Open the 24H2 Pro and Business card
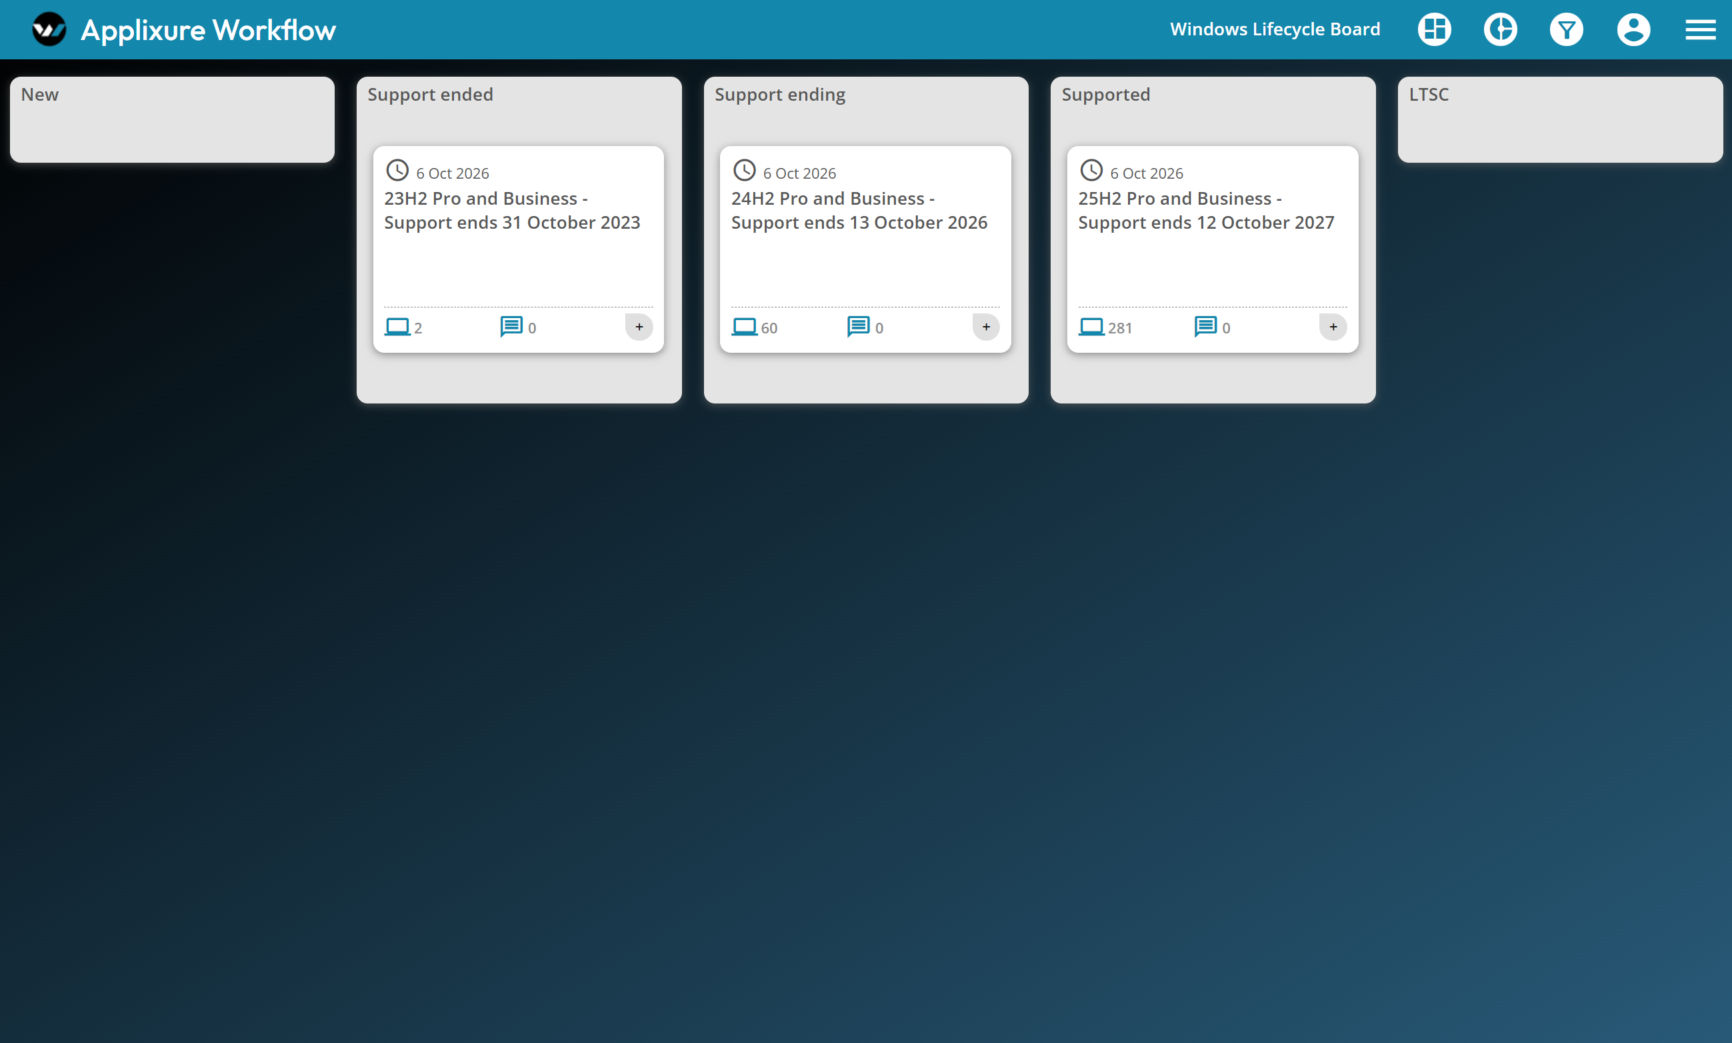The image size is (1732, 1043). [x=865, y=249]
